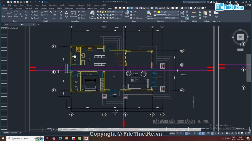Switch to the Annotate ribbon tab

(x=19, y=8)
